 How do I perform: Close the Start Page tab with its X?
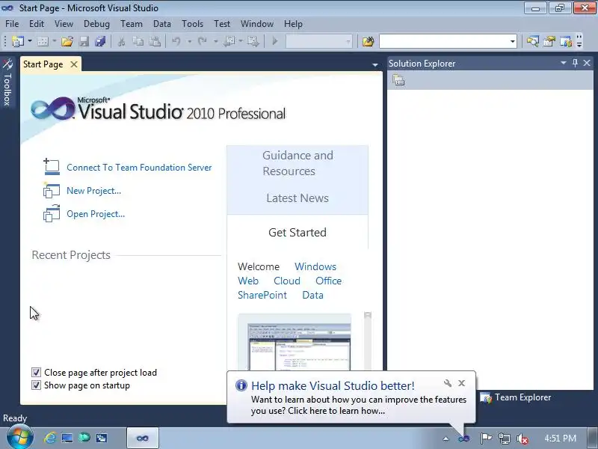[74, 64]
